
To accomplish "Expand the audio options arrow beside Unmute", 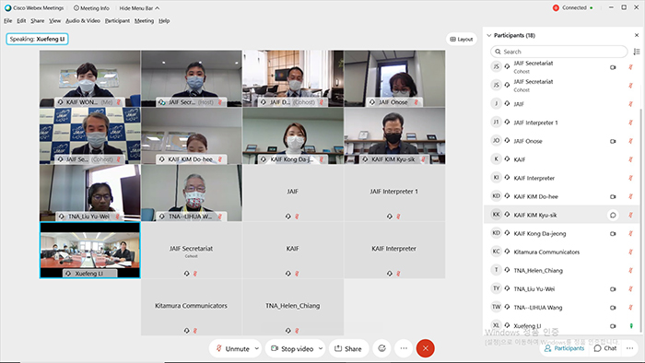I will coord(257,348).
